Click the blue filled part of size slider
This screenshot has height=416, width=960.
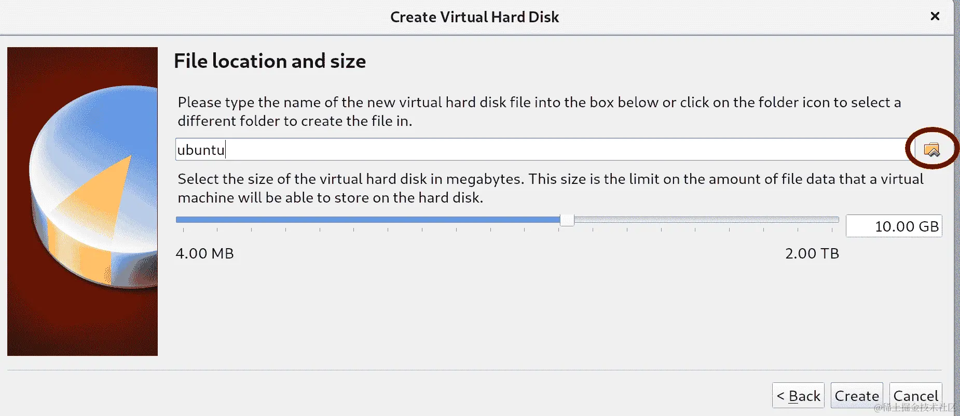coord(368,220)
